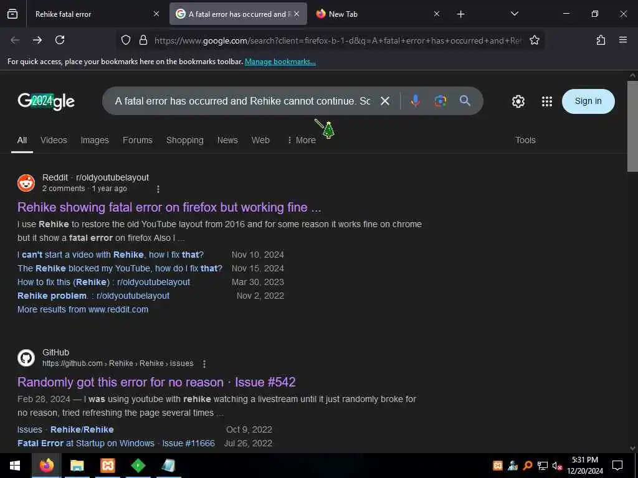Open How to fix this (Rehike) link
The width and height of the screenshot is (638, 478).
coord(104,282)
